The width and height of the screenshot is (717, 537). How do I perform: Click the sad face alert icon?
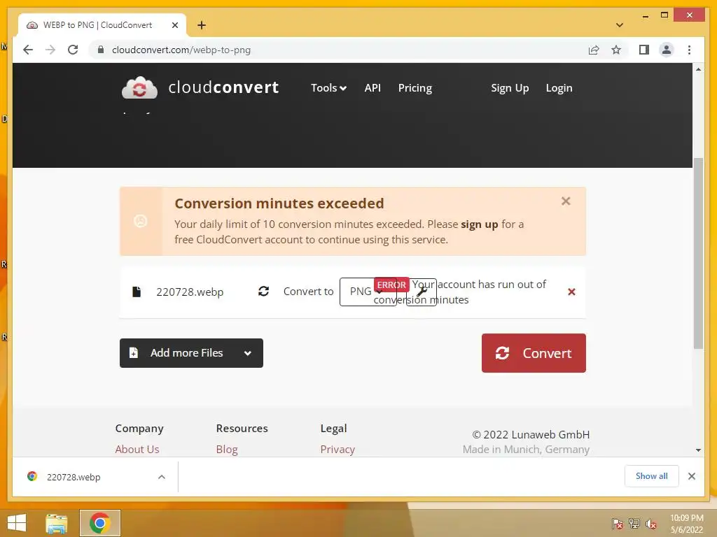140,221
